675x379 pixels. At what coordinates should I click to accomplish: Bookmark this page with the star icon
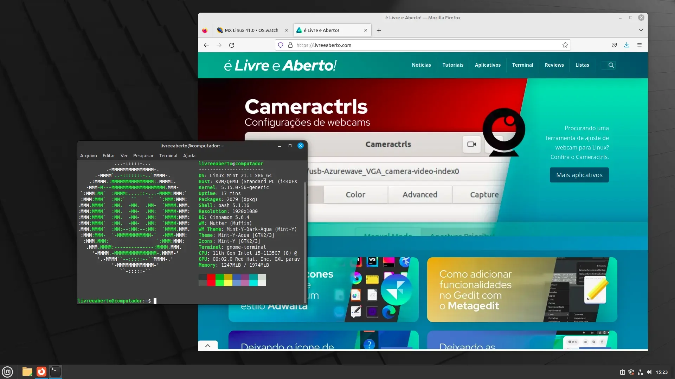click(565, 45)
